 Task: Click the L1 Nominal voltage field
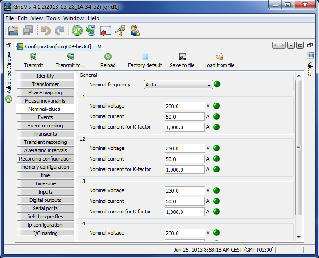click(184, 106)
